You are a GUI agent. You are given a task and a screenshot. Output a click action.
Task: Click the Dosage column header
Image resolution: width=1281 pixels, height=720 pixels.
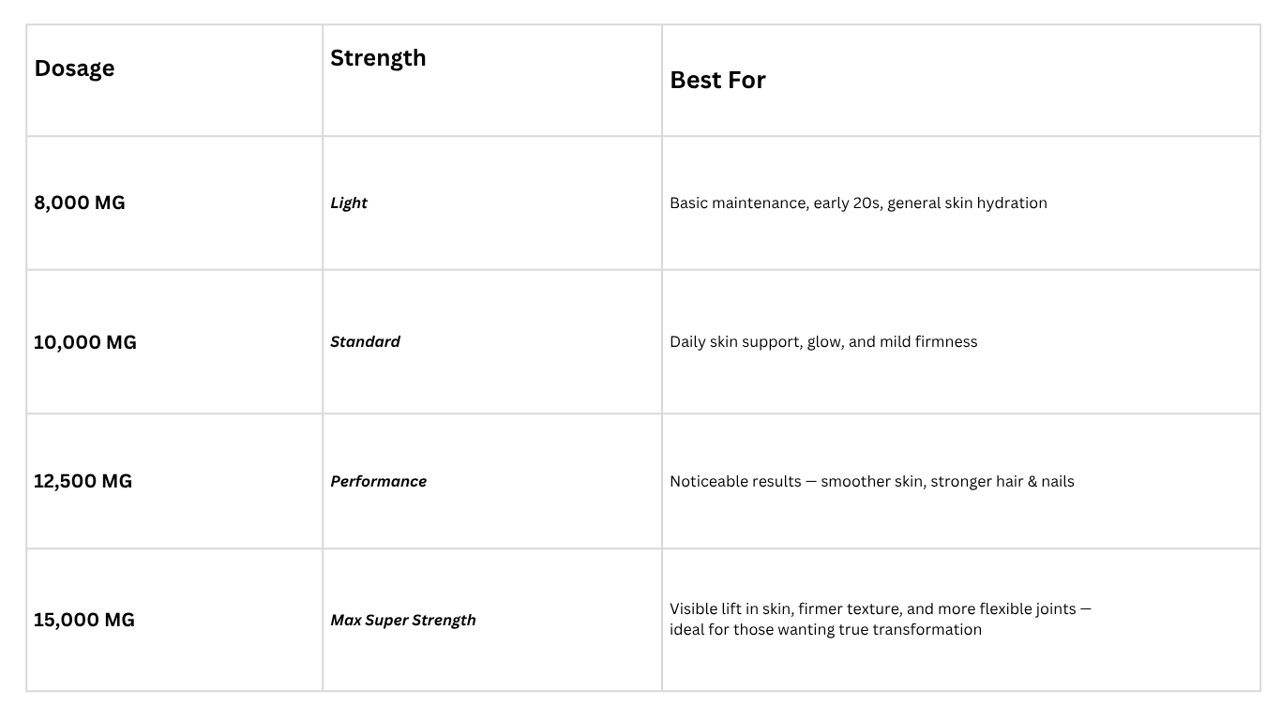point(74,68)
